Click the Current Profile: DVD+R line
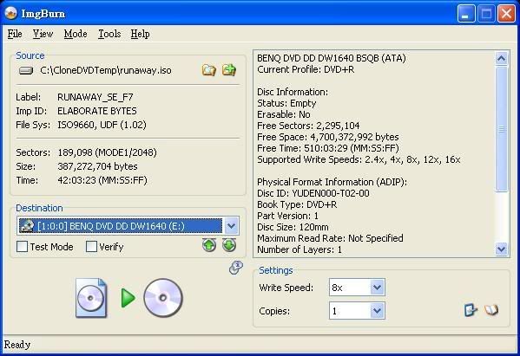Screen dimensions: 520x356 click(306, 69)
